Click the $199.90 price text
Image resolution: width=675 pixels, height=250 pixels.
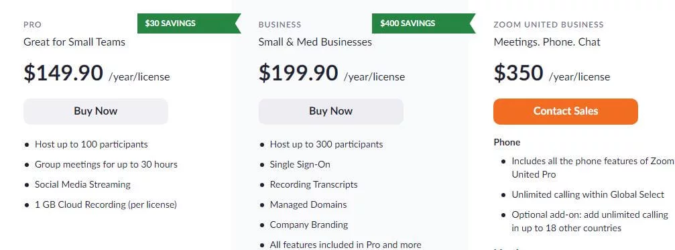pyautogui.click(x=298, y=72)
